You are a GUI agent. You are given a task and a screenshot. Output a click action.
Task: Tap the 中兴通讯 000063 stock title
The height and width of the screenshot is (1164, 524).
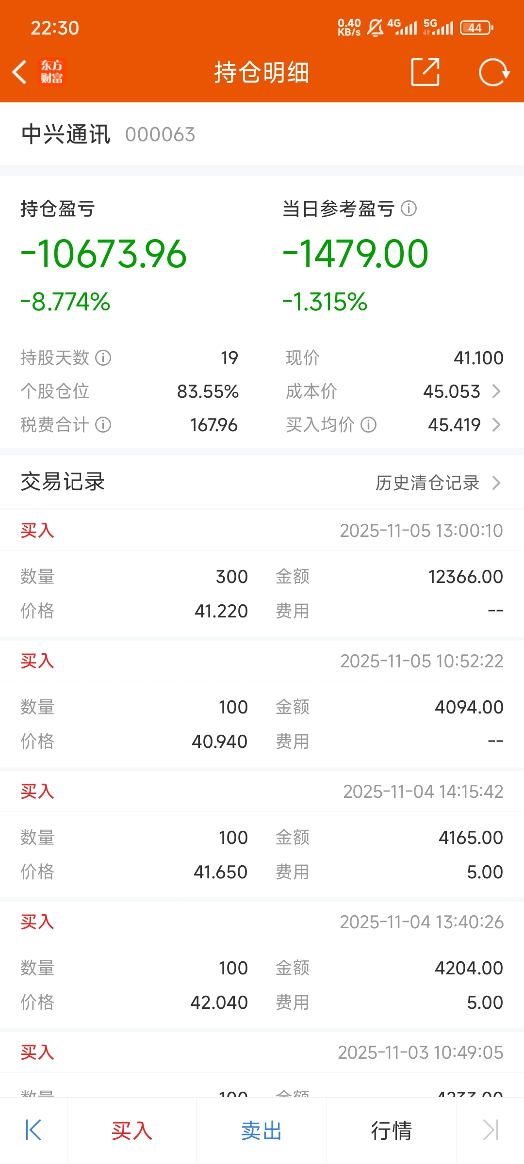[x=108, y=134]
